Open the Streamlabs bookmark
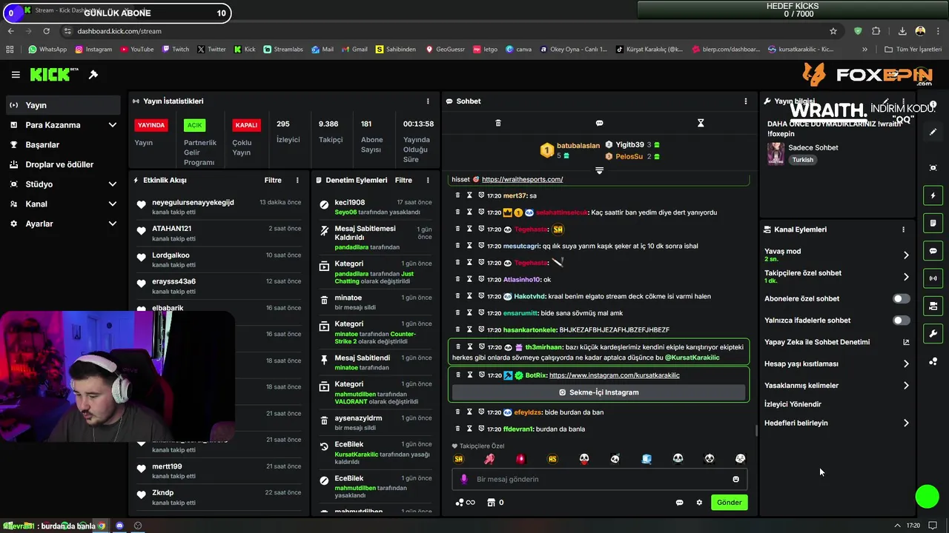The image size is (949, 533). [x=282, y=50]
